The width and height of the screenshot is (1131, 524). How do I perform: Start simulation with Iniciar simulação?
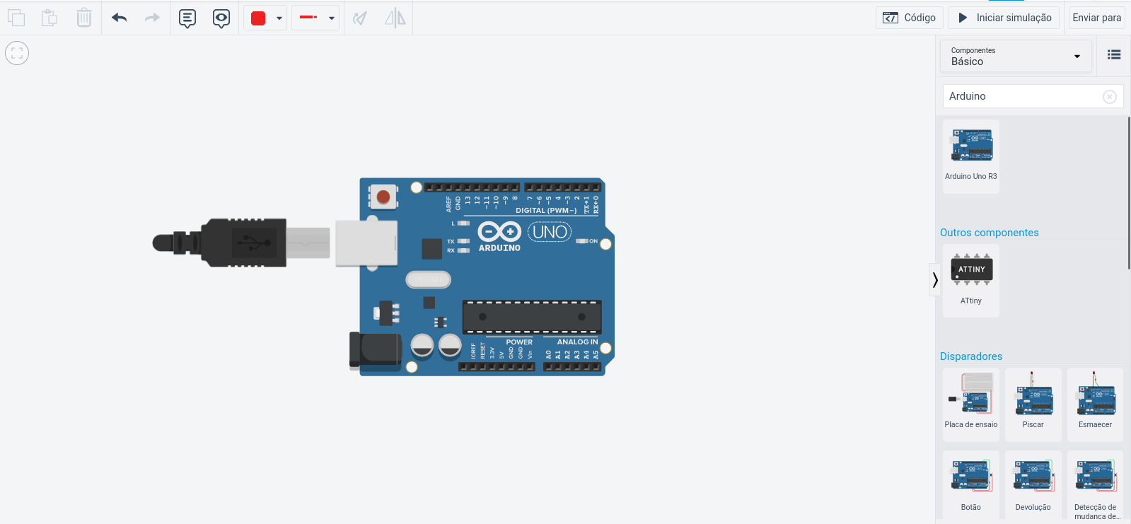pos(1004,18)
